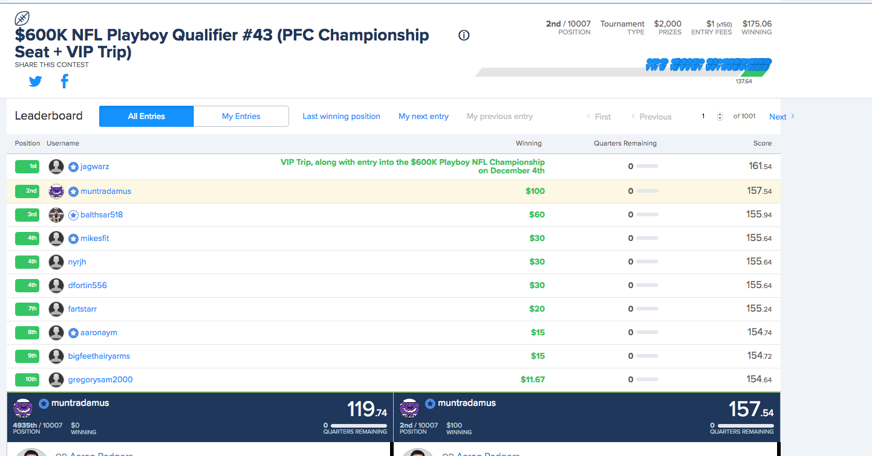Click VIP Trip prize text

[412, 167]
